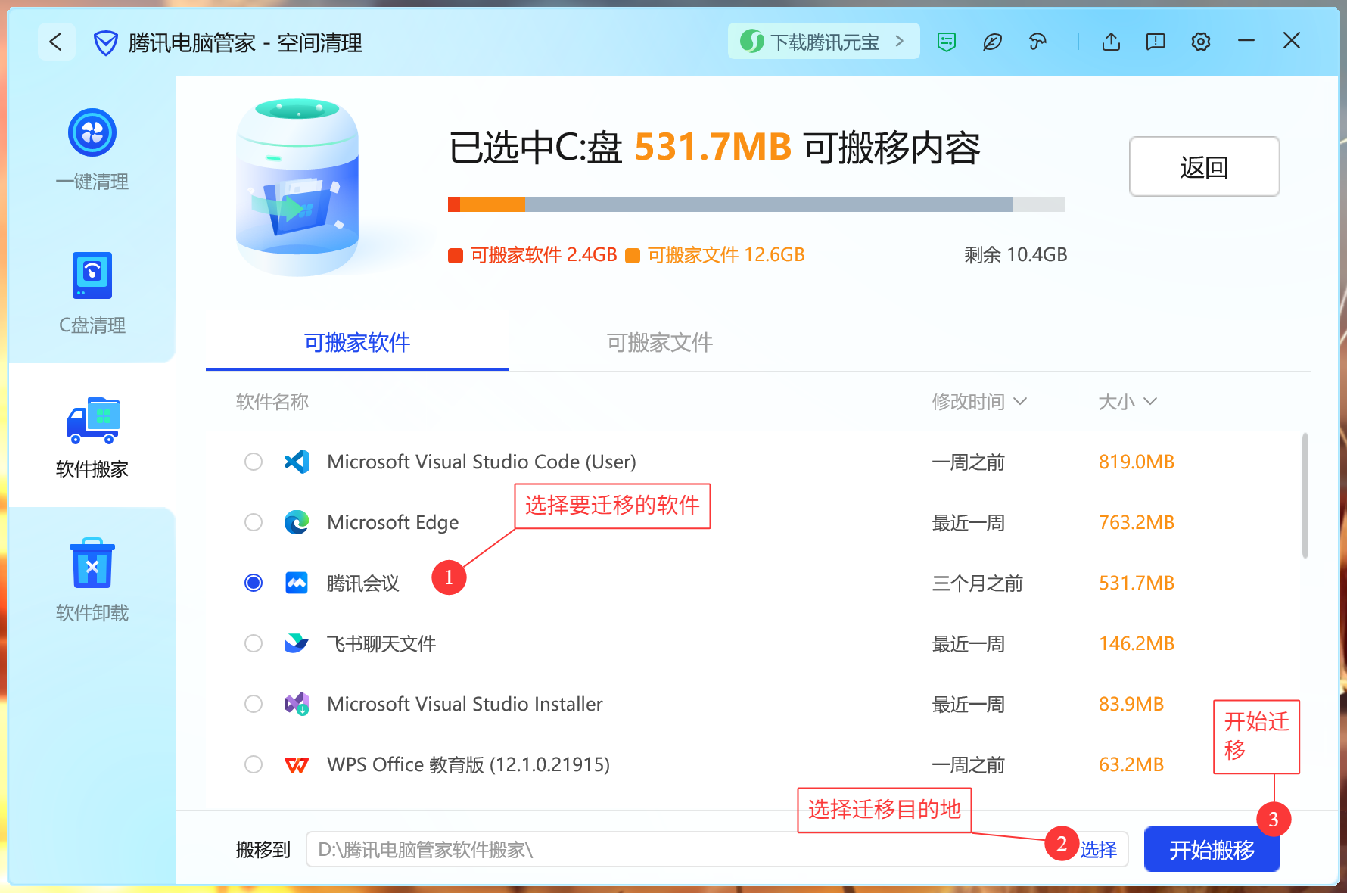This screenshot has width=1347, height=893.
Task: Click the 软件搬家 moving truck icon
Action: tap(92, 420)
